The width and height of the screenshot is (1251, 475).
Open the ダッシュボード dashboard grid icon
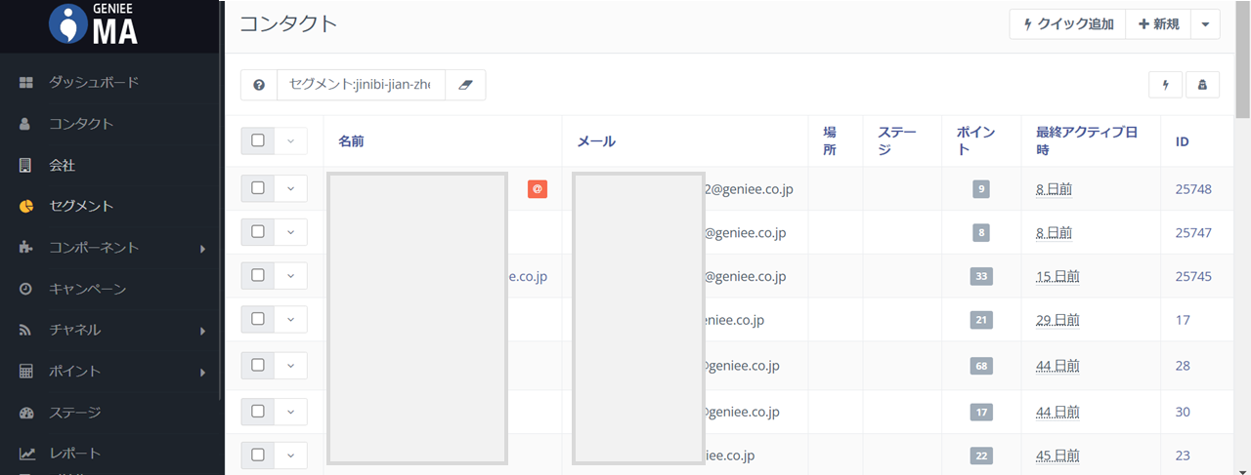tap(26, 83)
